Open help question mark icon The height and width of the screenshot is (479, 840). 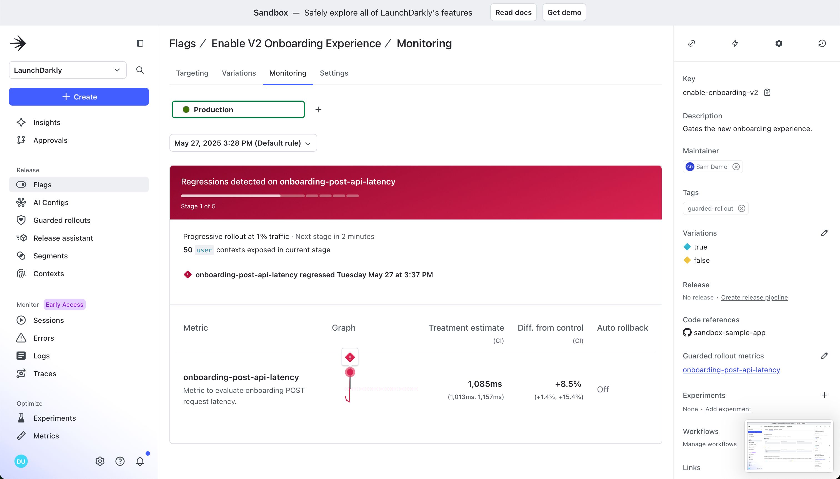click(x=120, y=461)
